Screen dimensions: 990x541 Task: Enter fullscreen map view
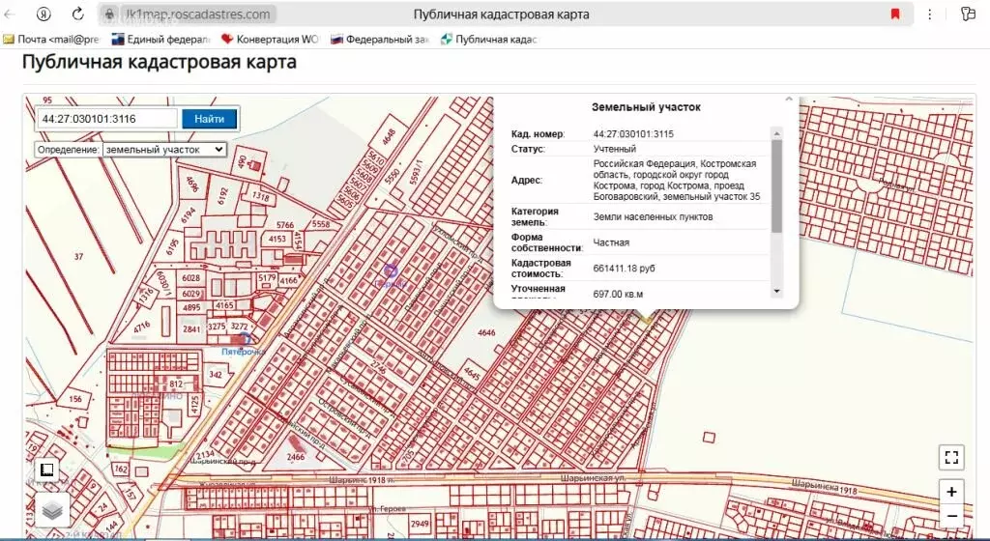tap(951, 457)
